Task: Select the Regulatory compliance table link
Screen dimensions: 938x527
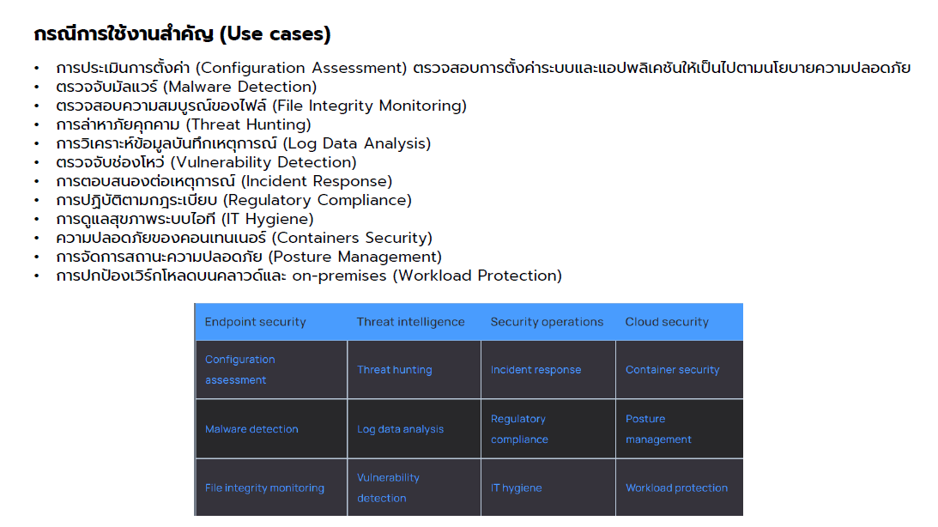Action: pos(519,429)
